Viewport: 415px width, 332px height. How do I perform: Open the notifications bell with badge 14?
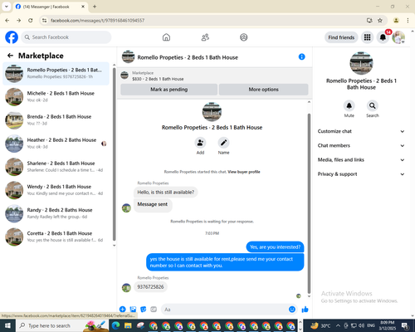pos(383,37)
